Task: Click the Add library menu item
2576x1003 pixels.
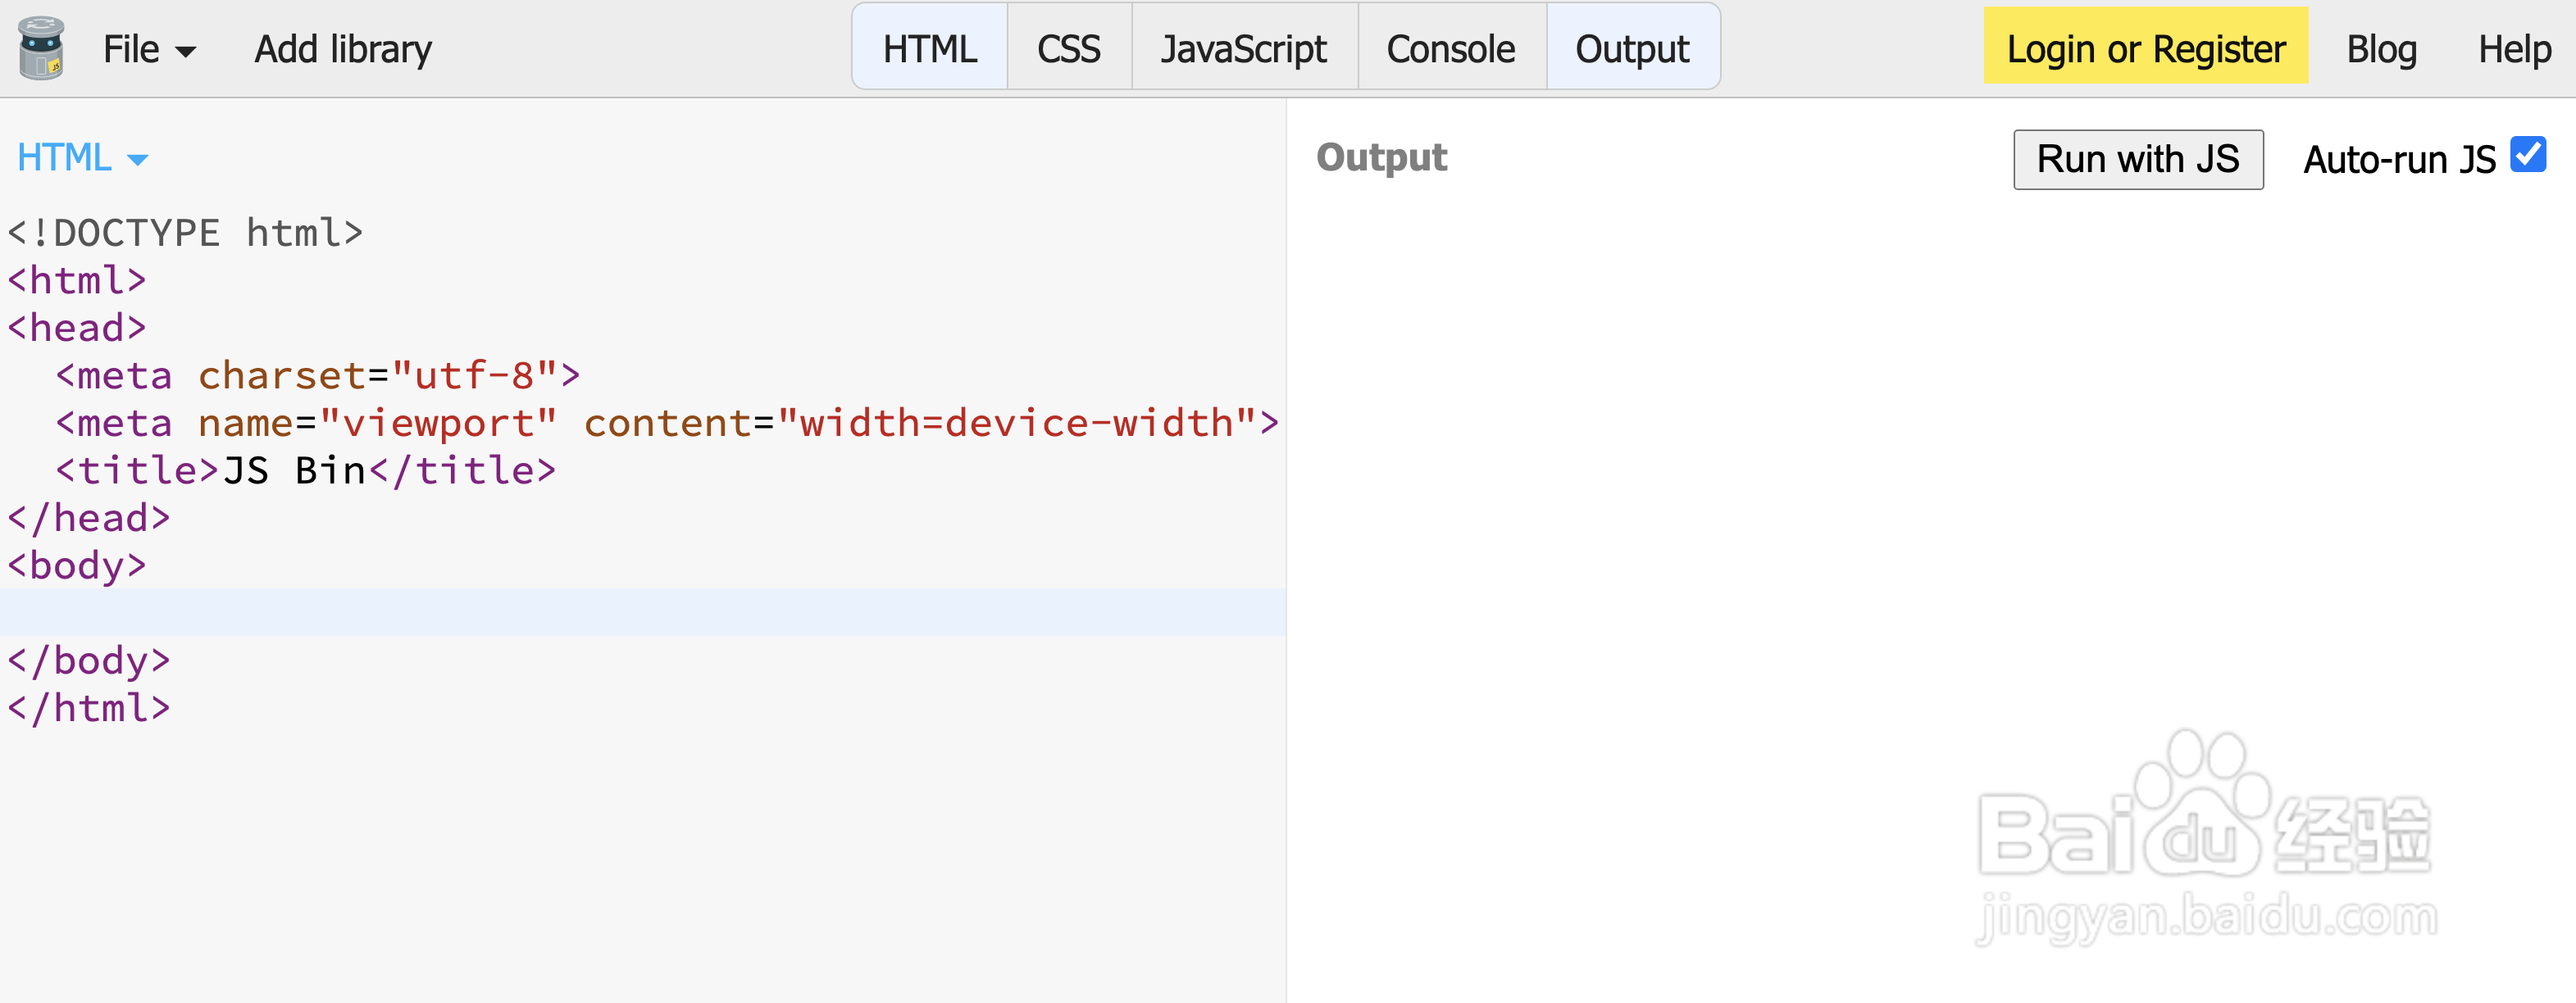Action: point(342,49)
